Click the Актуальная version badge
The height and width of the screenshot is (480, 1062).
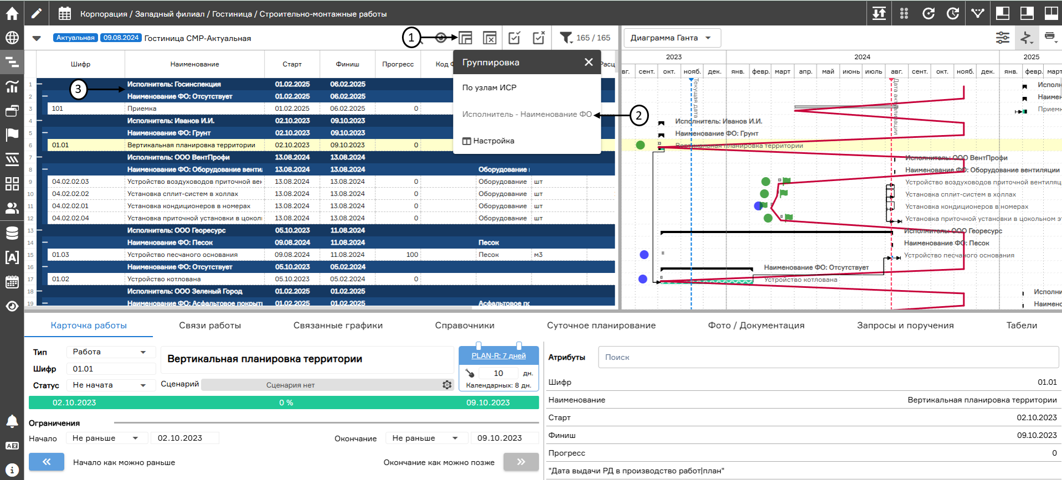[x=75, y=38]
